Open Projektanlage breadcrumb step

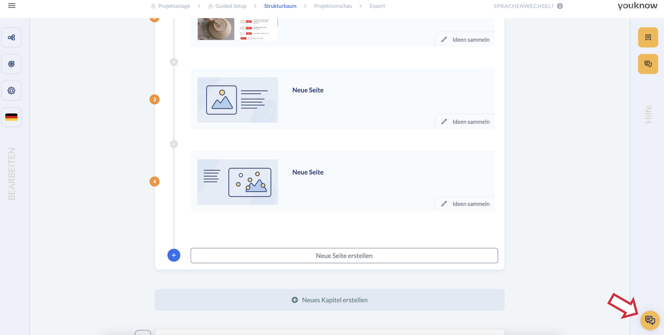coord(174,6)
